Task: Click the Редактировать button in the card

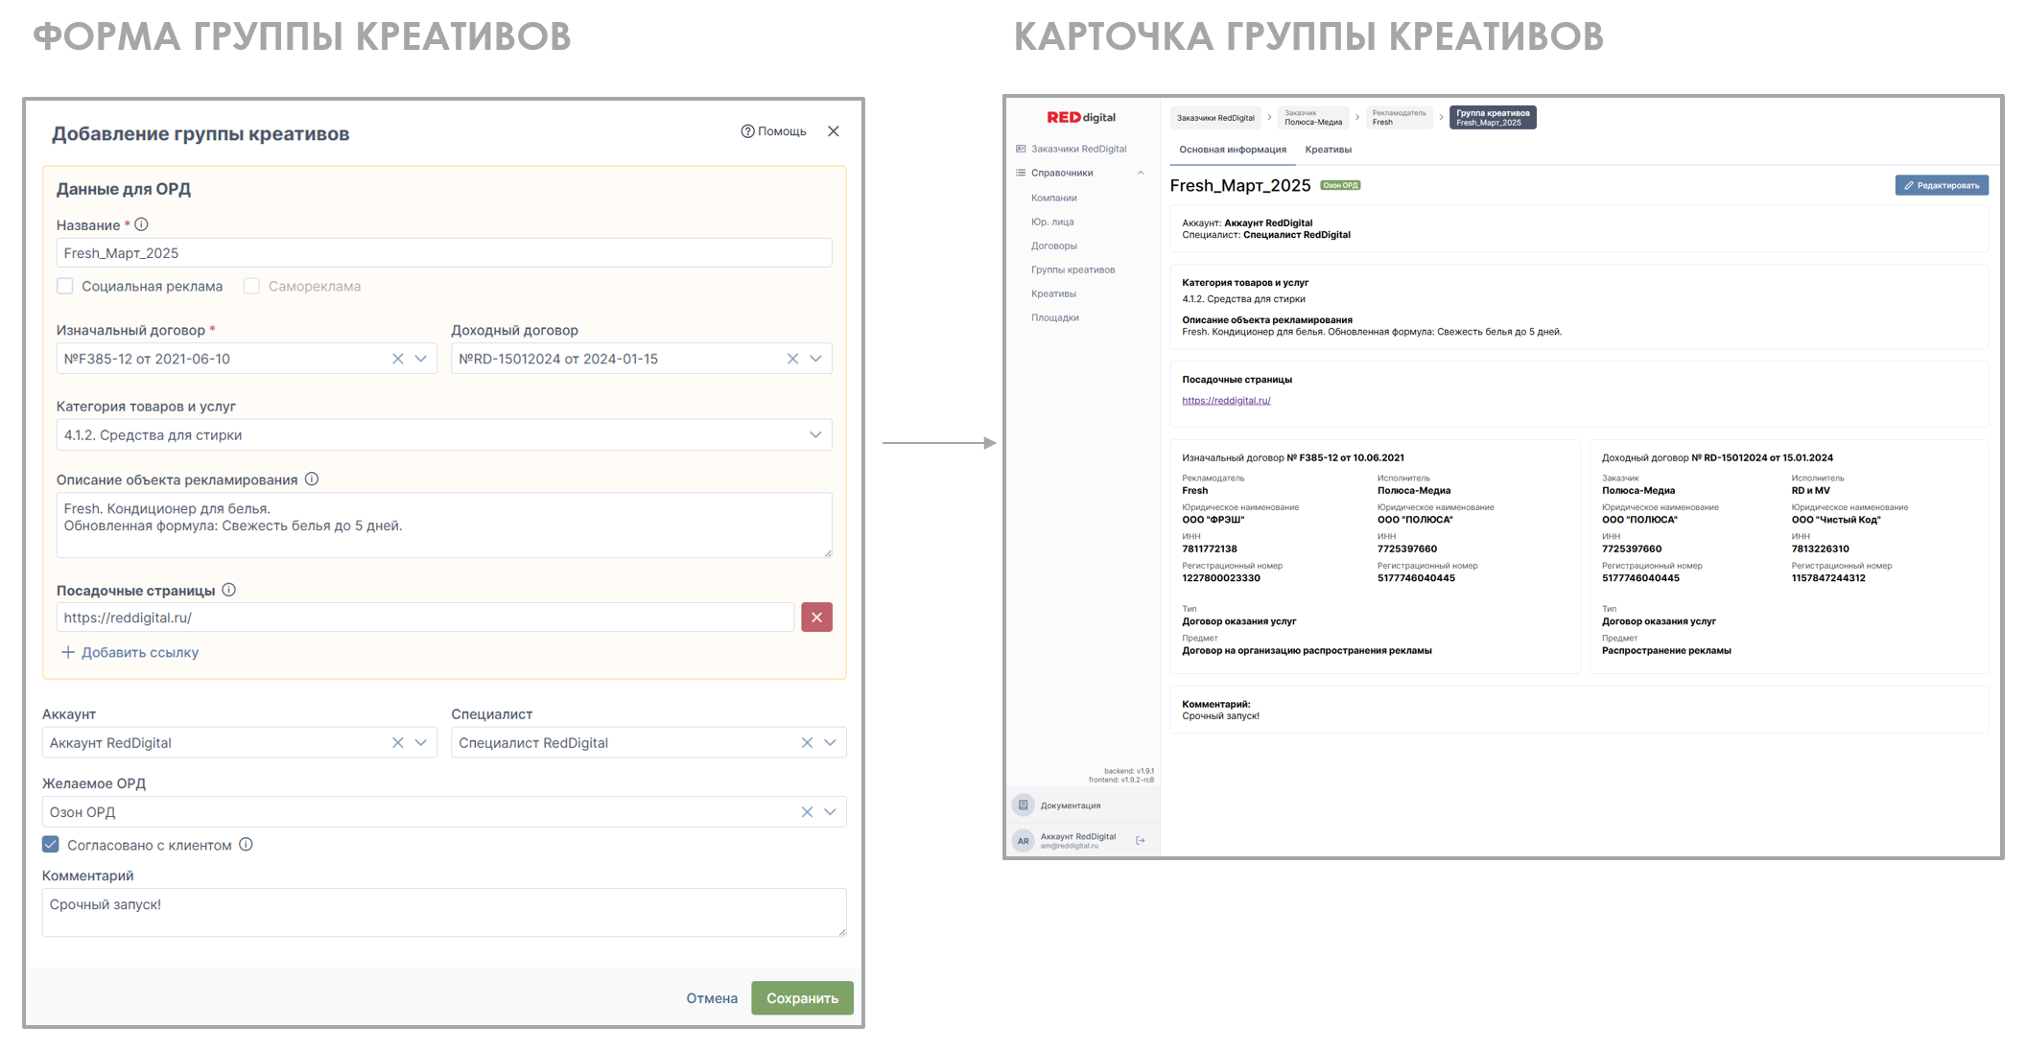Action: tap(1942, 185)
